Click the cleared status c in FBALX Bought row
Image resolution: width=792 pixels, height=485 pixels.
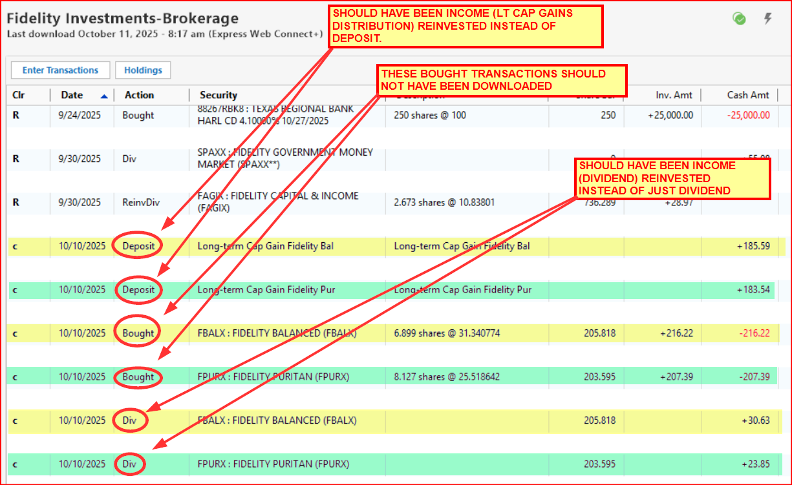(14, 333)
